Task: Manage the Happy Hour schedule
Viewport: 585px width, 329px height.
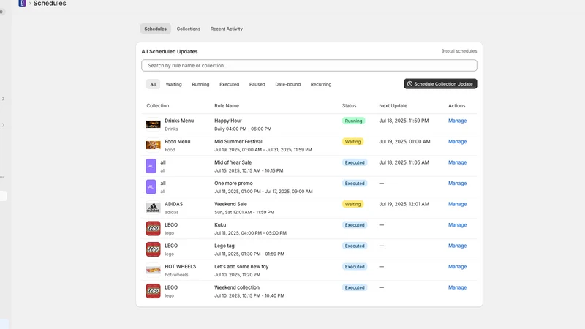Action: (x=458, y=121)
